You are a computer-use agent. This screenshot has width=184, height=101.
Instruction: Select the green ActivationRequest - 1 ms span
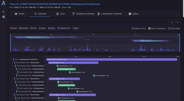coord(67,85)
